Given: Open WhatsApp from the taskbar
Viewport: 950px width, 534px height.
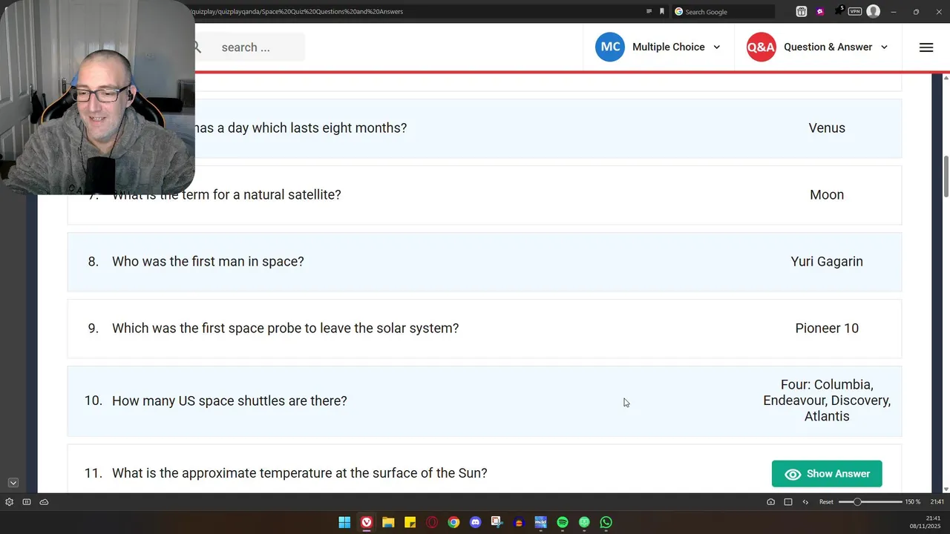Looking at the screenshot, I should (606, 522).
